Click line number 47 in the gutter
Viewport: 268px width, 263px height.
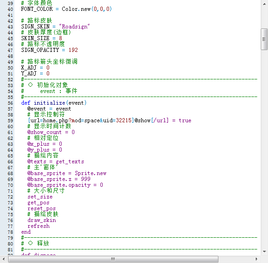pyautogui.click(x=10, y=51)
